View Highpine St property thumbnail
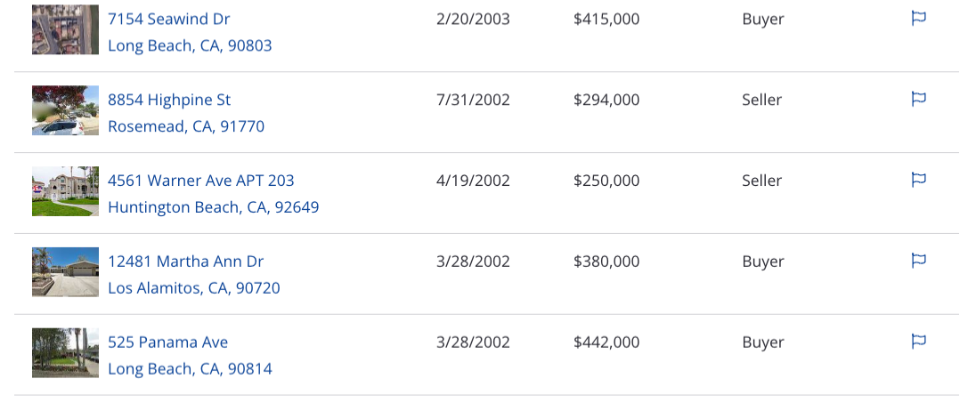Screen dimensions: 976x403 [65, 110]
